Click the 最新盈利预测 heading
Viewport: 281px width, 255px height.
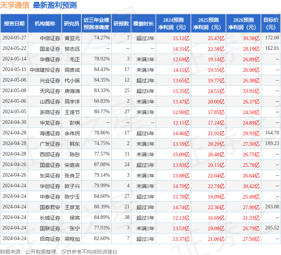[x=55, y=5]
